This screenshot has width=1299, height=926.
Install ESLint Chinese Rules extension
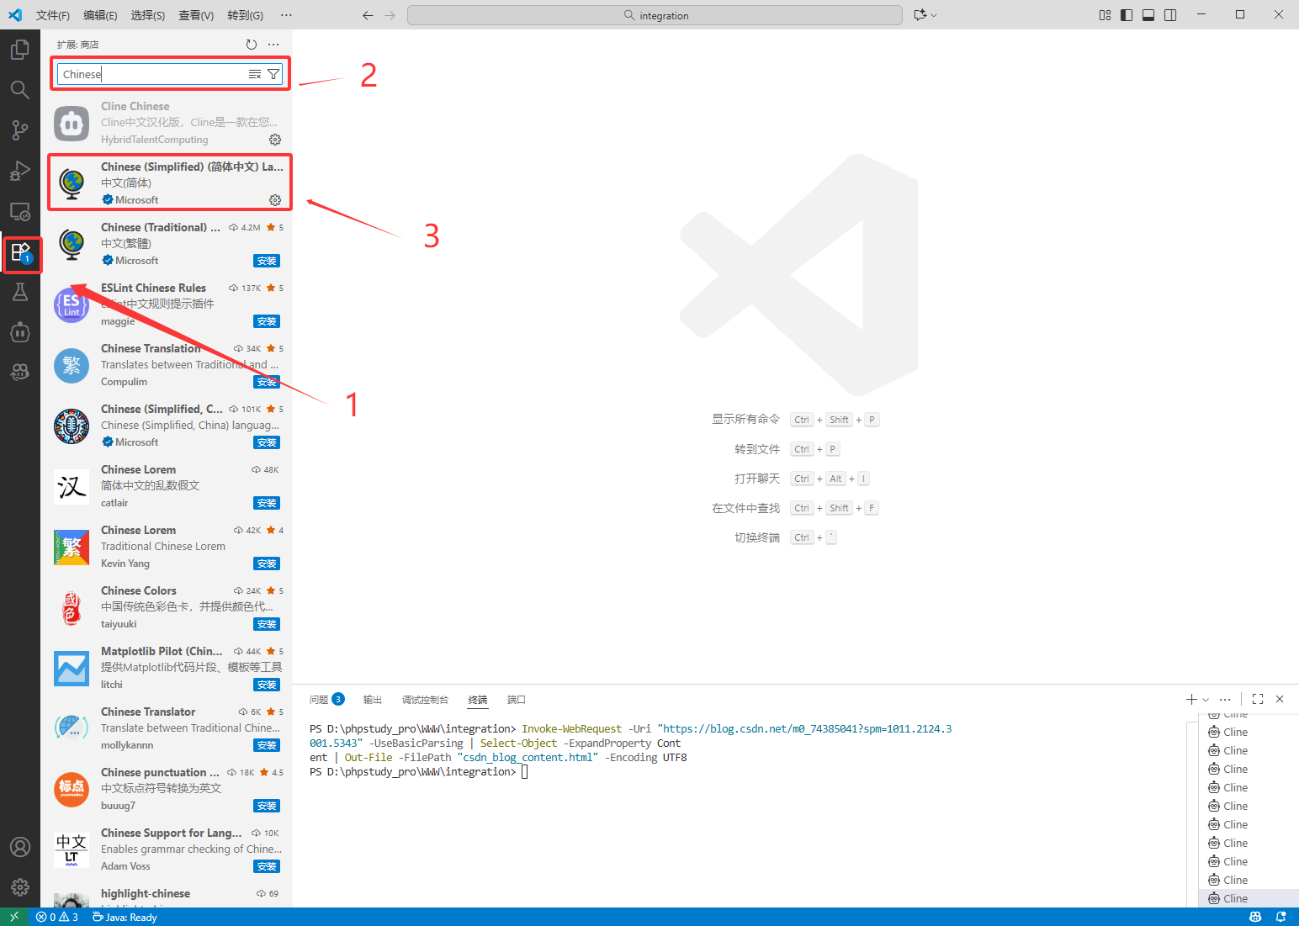click(267, 321)
